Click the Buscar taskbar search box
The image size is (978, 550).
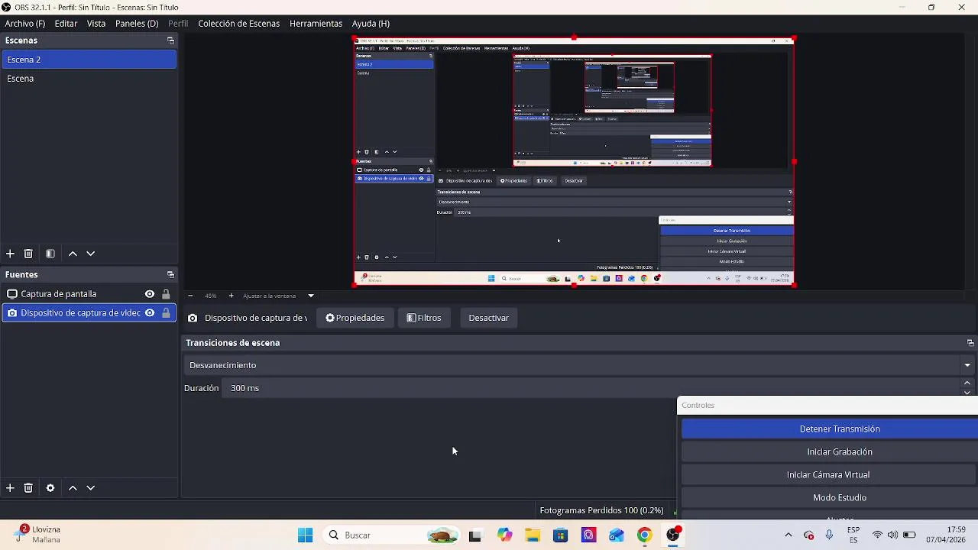click(x=390, y=535)
